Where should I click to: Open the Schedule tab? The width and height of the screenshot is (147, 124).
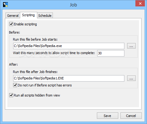45,16
